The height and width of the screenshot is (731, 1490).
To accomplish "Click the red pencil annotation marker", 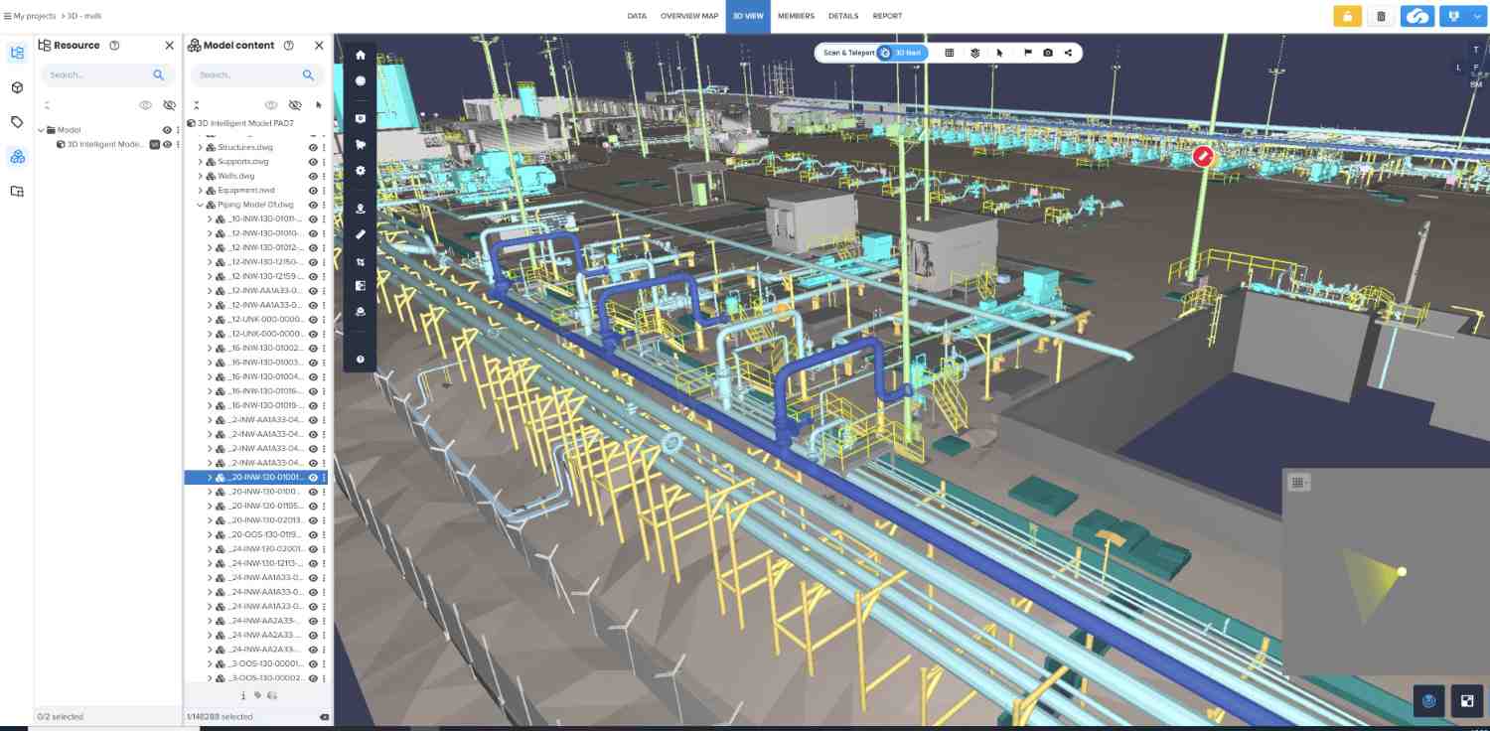I will pyautogui.click(x=1203, y=156).
